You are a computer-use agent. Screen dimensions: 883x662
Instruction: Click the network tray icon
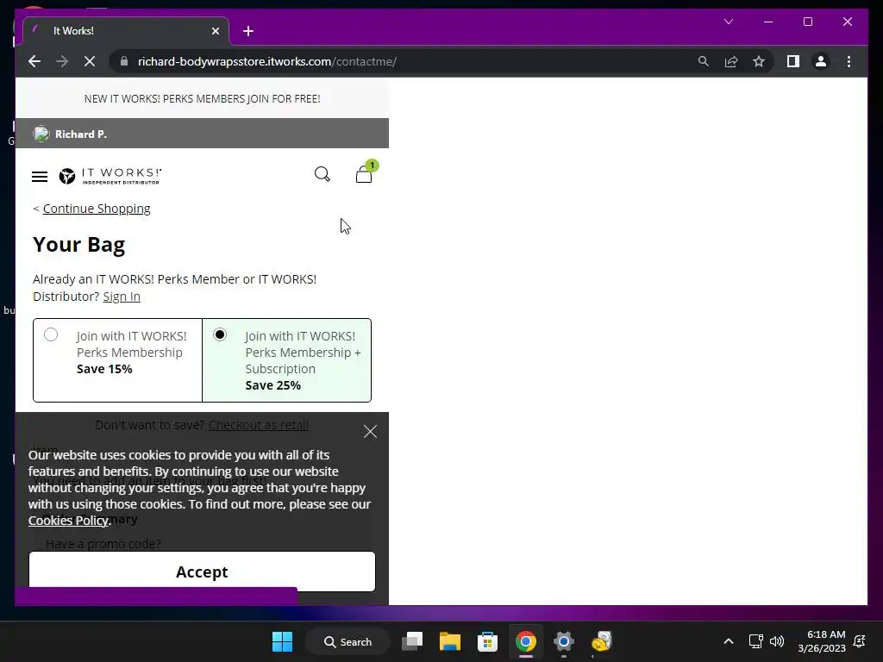click(x=755, y=641)
